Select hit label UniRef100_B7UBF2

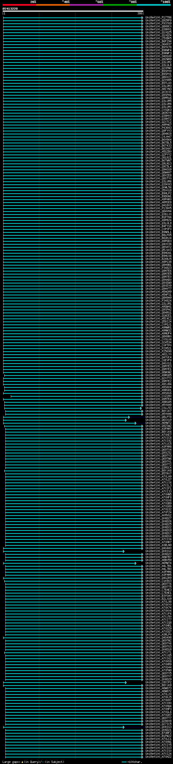[158, 733]
